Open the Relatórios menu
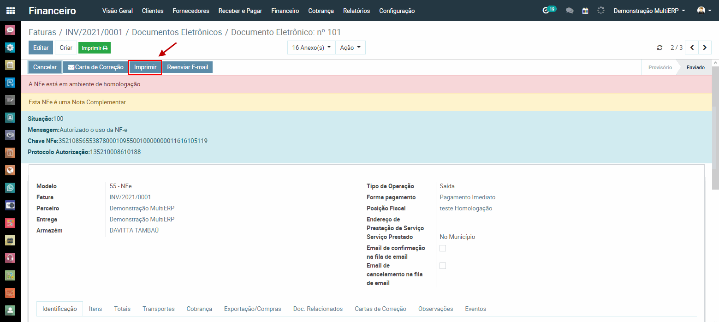The height and width of the screenshot is (322, 719). [x=356, y=11]
